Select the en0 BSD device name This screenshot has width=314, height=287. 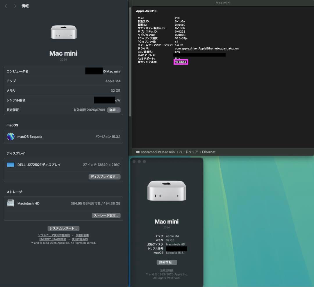click(x=177, y=52)
